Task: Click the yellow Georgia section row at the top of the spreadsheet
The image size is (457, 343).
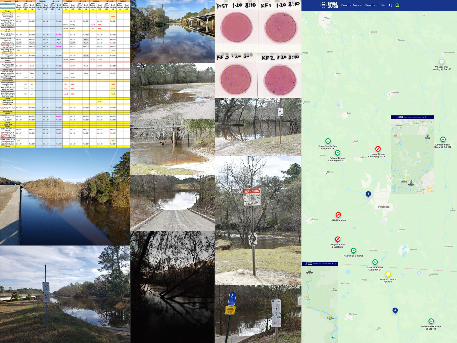Action: coord(65,11)
